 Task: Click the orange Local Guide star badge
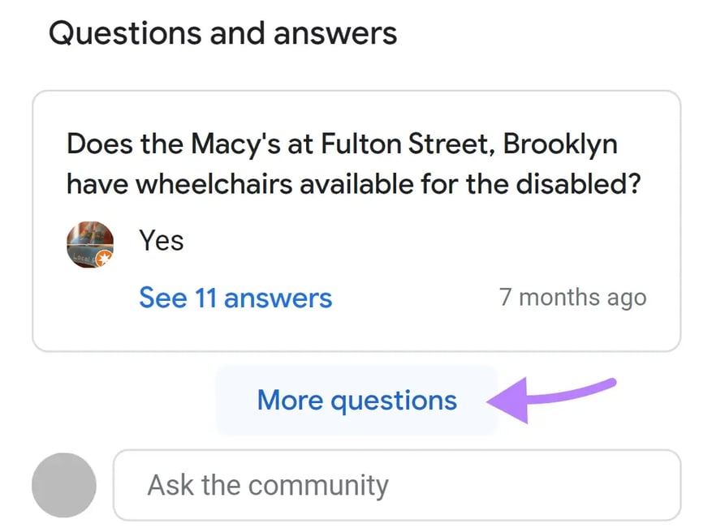coord(105,259)
